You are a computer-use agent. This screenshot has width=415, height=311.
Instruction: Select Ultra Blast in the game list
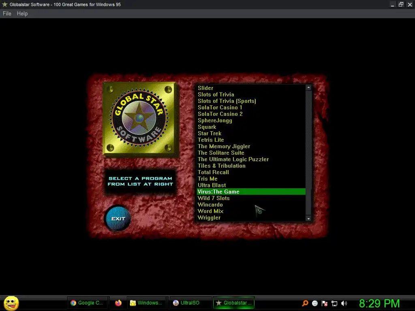251,185
